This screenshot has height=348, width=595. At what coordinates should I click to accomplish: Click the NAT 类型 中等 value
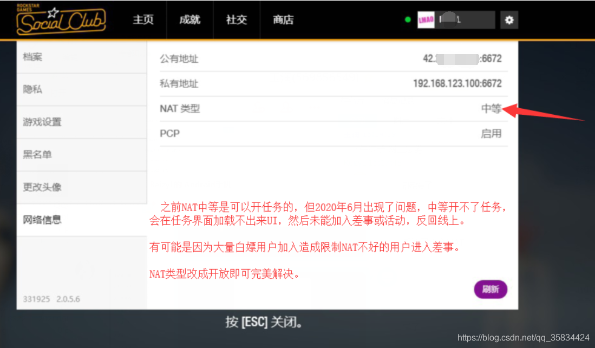pos(492,108)
